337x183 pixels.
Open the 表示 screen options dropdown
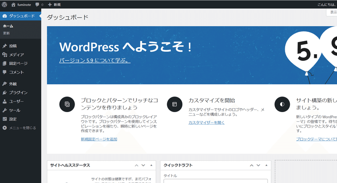332,13
